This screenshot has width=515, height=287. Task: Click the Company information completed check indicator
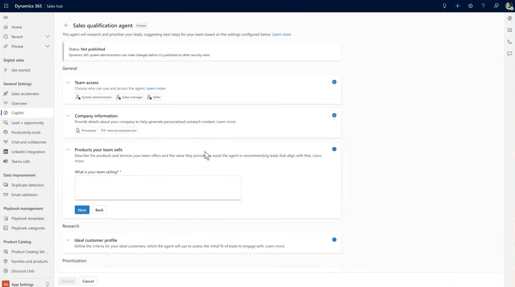click(334, 115)
